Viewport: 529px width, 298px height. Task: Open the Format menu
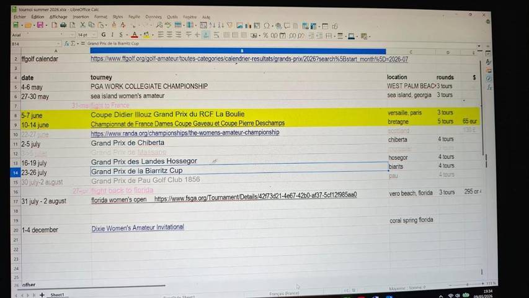(x=100, y=17)
